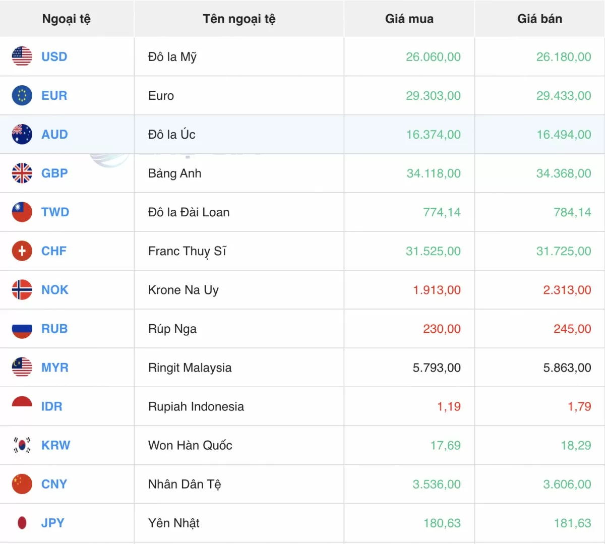Click the South Korea flag icon
This screenshot has width=605, height=544.
pos(22,445)
